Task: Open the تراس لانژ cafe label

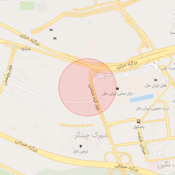Action: click(81, 151)
